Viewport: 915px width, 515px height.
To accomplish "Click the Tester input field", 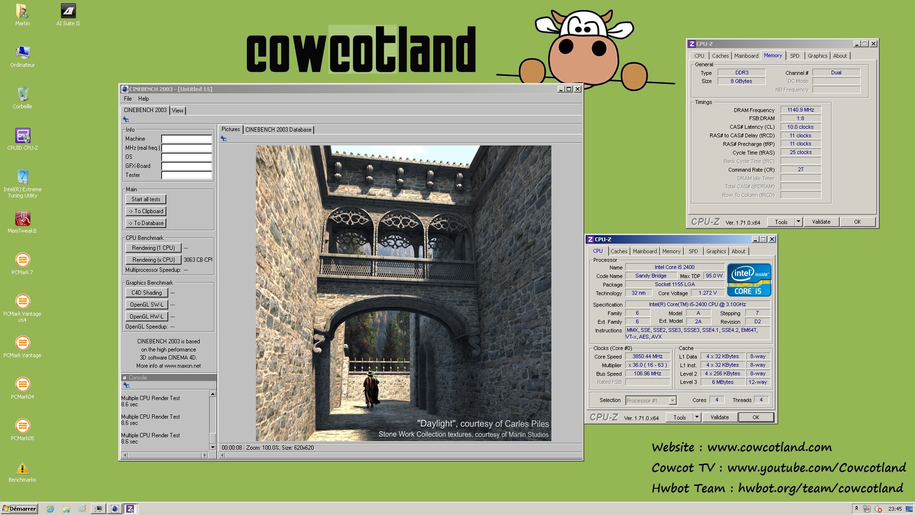I will tap(186, 175).
